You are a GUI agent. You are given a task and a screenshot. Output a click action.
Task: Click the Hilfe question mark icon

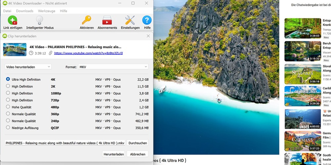[x=147, y=20]
